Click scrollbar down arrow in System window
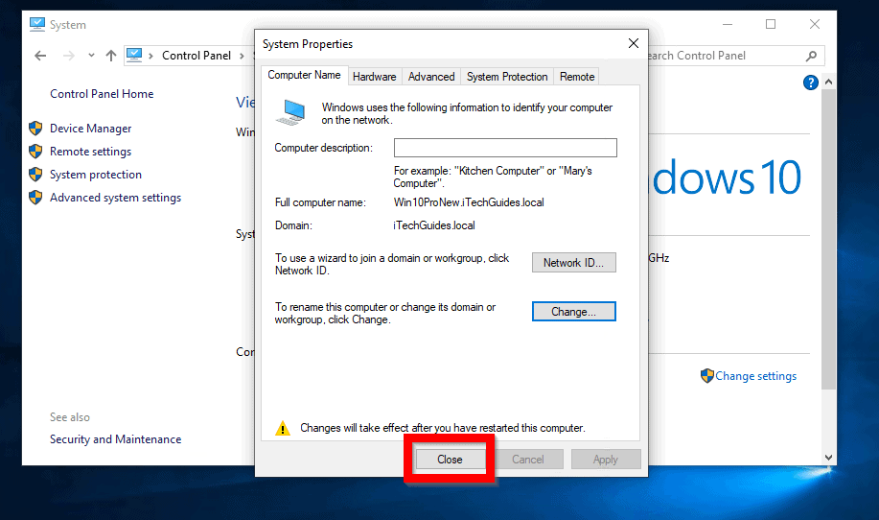 [828, 458]
